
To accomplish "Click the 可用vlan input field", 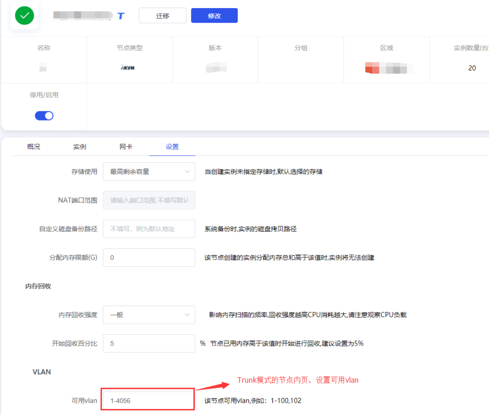I will point(148,401).
